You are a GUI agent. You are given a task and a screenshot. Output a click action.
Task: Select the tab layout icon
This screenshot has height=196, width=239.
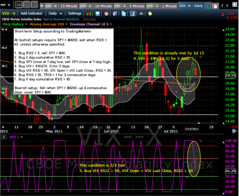(18, 5)
